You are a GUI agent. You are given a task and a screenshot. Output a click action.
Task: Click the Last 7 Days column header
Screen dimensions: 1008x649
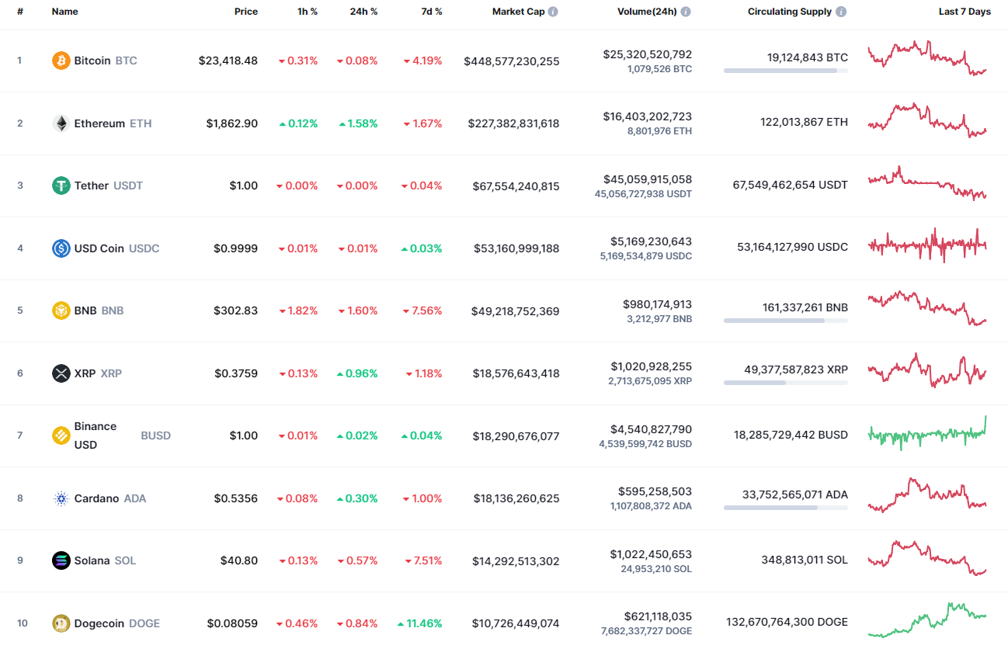pos(965,11)
